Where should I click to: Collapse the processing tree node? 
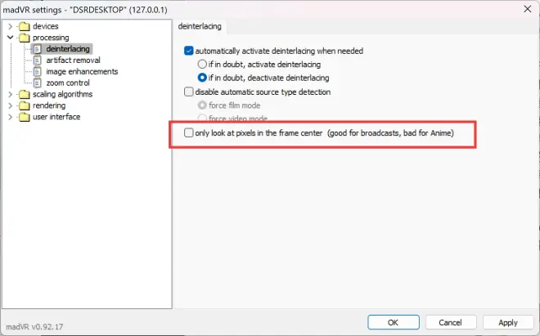click(11, 37)
